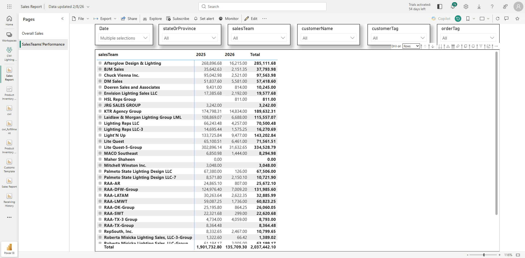The width and height of the screenshot is (525, 258).
Task: Click the Search input field
Action: point(262,7)
